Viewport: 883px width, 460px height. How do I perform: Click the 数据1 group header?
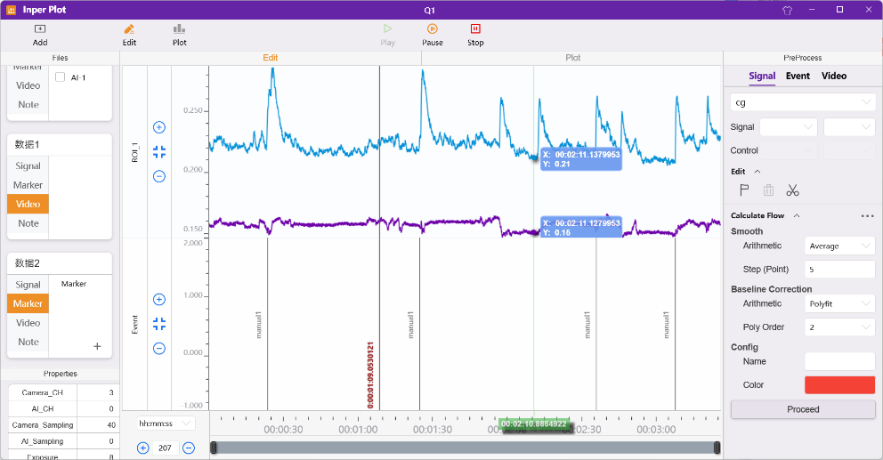(x=59, y=145)
